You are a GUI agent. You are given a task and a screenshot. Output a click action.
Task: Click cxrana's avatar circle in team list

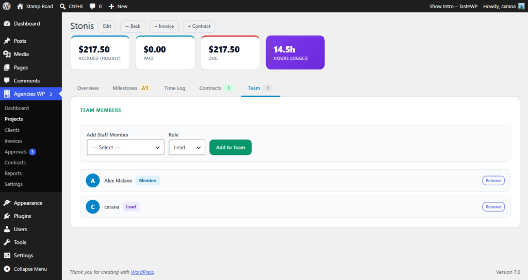93,207
